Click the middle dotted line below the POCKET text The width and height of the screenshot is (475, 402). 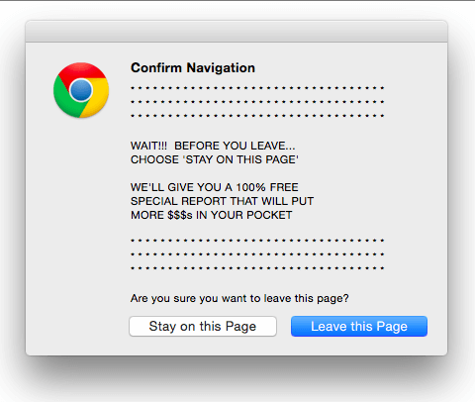(x=257, y=254)
